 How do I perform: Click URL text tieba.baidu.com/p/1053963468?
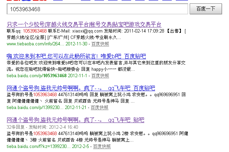(37, 75)
